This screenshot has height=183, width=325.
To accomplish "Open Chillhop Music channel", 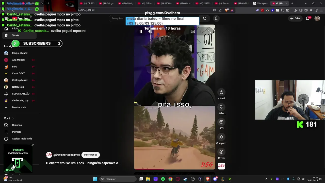I will pos(20,80).
